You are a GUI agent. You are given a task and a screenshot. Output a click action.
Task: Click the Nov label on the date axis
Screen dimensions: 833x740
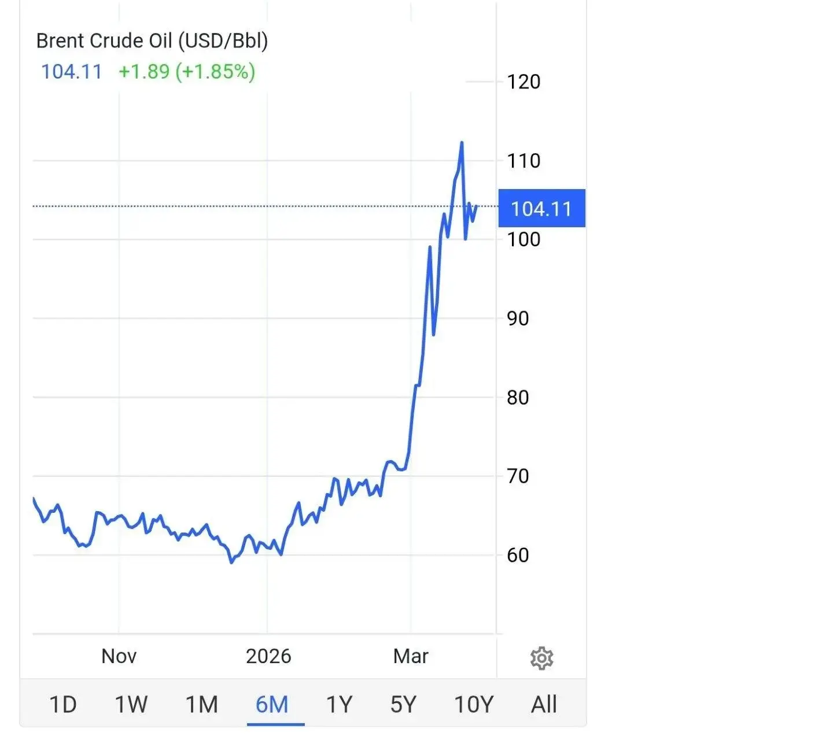[x=119, y=656]
